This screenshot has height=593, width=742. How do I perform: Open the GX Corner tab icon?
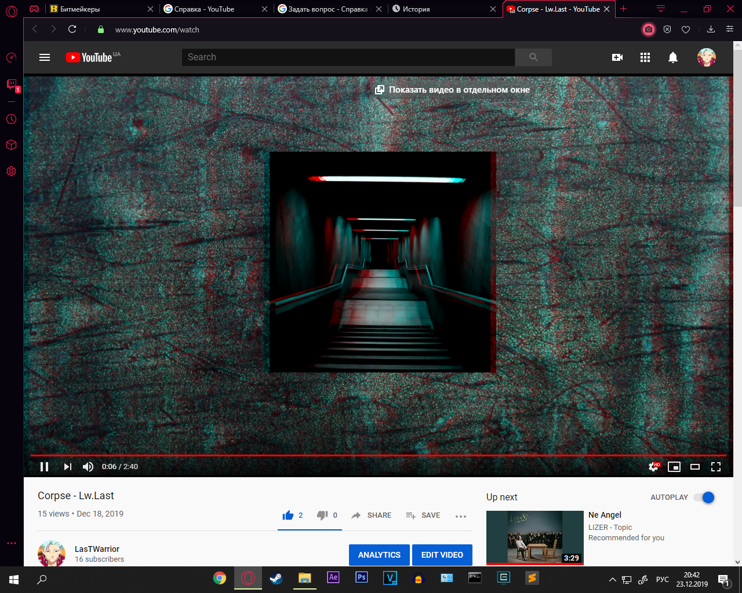(x=34, y=9)
